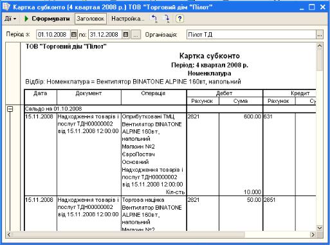This screenshot has height=245, width=330.
Task: Click Торгова націнка operation text
Action: coord(143,200)
